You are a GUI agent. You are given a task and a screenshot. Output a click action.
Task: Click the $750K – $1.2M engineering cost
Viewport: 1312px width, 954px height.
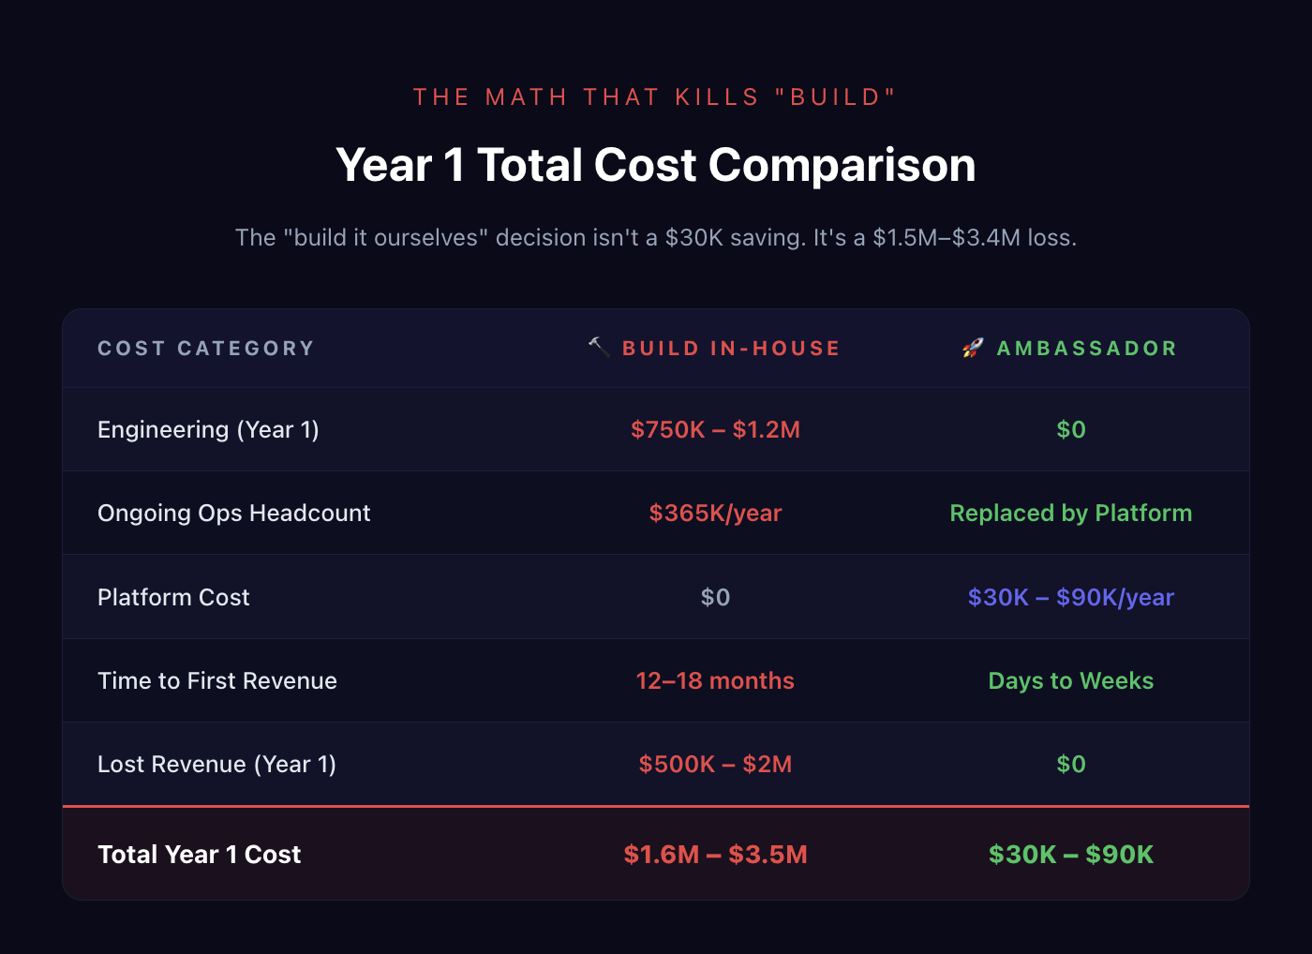(x=715, y=430)
